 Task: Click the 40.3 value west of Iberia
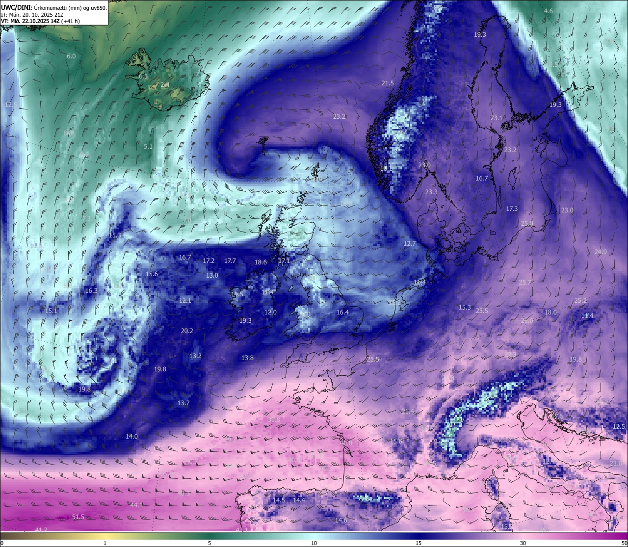[183, 494]
